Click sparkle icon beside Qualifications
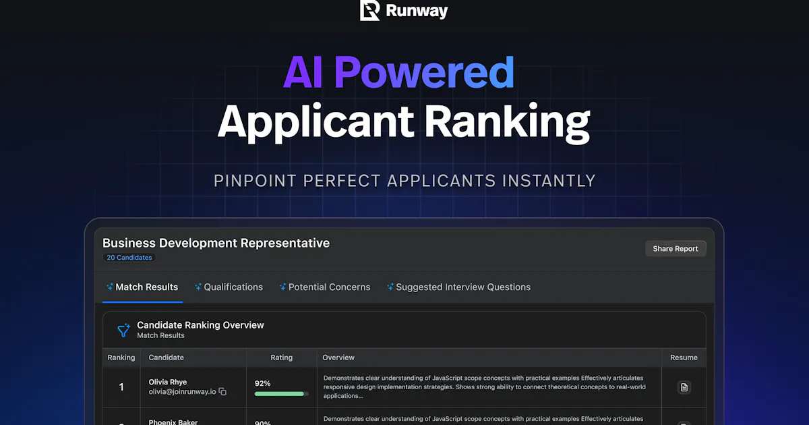Viewport: 809px width, 425px height. (198, 287)
